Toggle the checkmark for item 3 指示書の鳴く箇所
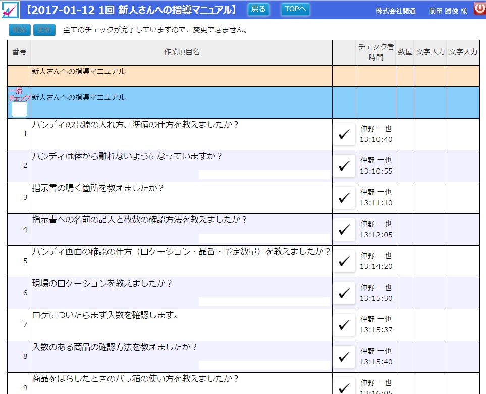 pyautogui.click(x=344, y=198)
